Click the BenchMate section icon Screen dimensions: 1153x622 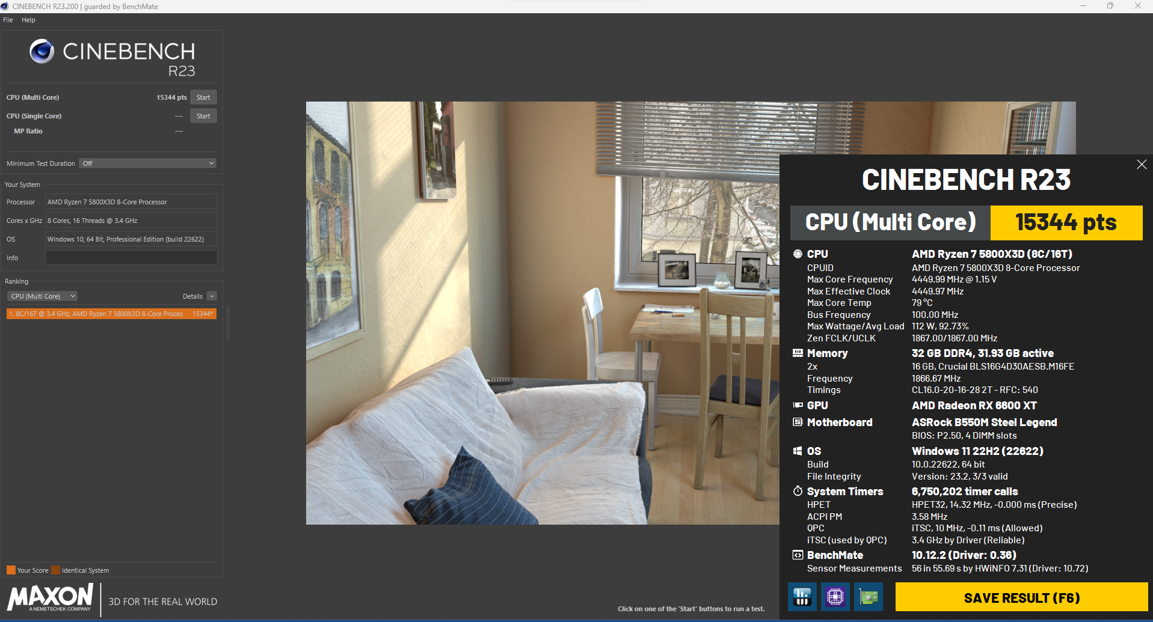click(x=798, y=555)
